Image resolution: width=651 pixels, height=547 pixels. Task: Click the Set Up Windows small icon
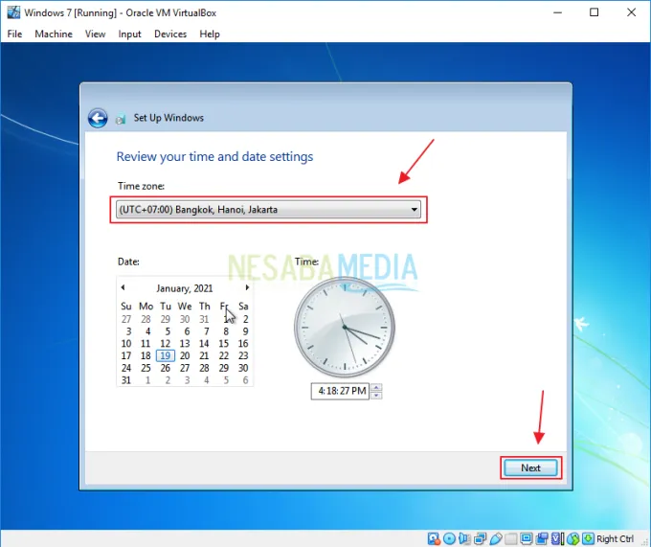point(121,119)
